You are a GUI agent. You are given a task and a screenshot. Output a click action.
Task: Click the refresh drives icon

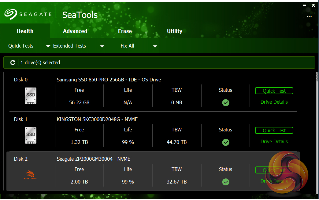click(x=13, y=62)
